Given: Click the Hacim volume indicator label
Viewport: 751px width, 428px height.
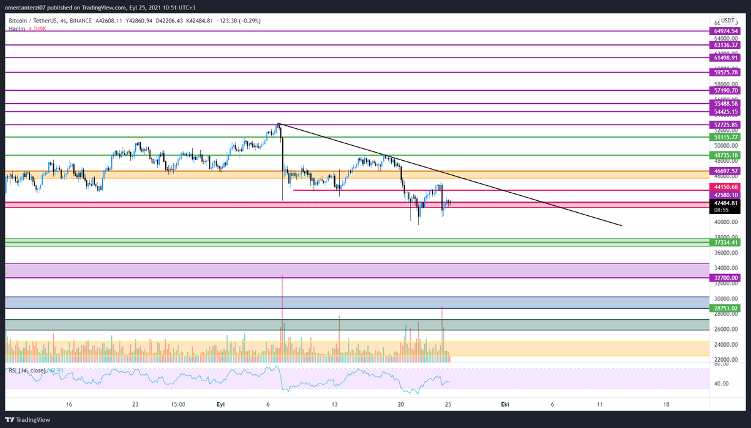Looking at the screenshot, I should click(x=16, y=28).
